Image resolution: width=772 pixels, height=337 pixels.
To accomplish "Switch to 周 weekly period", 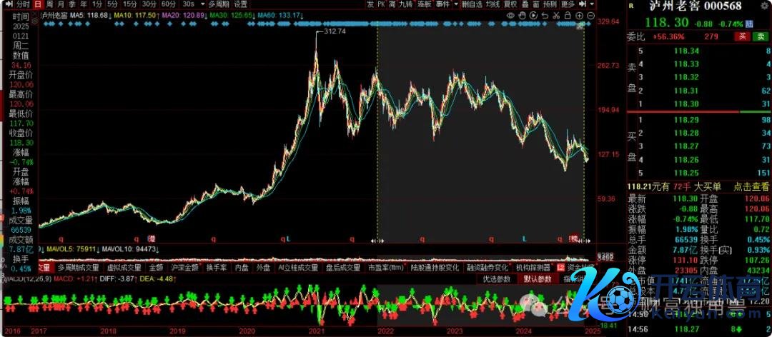I will tap(50, 4).
